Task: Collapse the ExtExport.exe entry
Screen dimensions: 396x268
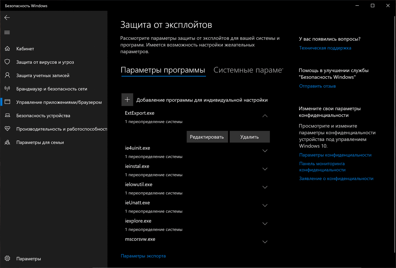Action: 265,116
